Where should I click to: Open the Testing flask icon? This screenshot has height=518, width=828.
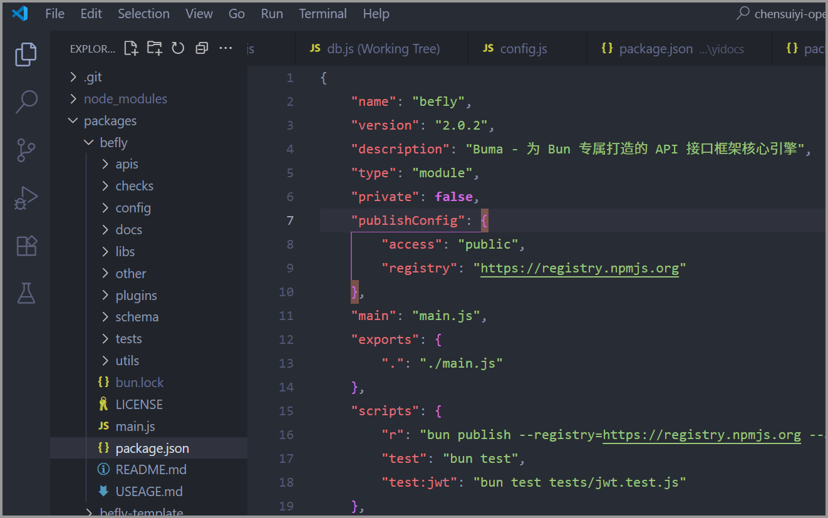(x=26, y=293)
